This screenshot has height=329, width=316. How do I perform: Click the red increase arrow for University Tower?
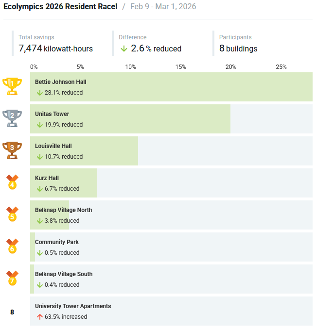click(x=40, y=317)
